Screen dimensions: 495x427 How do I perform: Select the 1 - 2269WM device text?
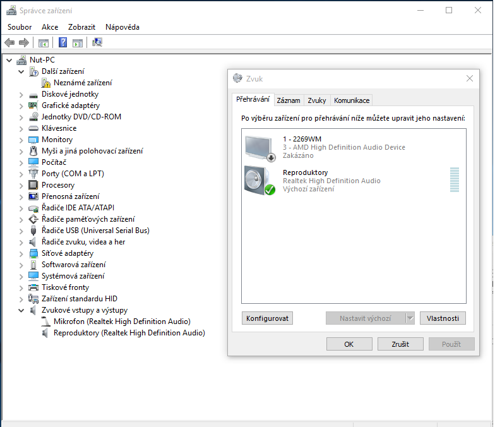[x=302, y=139]
